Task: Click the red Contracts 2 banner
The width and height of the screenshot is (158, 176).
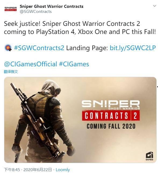Action: pos(111,116)
